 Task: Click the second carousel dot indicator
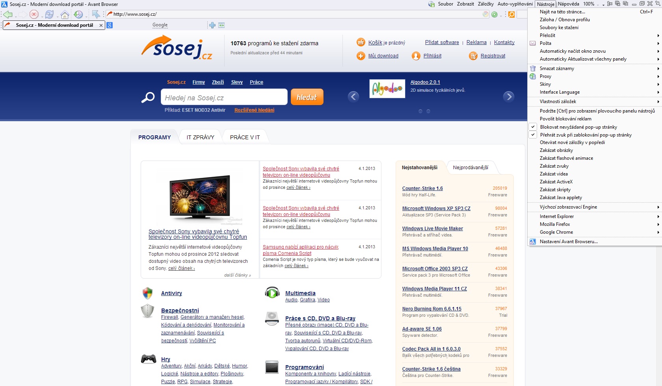pyautogui.click(x=428, y=111)
